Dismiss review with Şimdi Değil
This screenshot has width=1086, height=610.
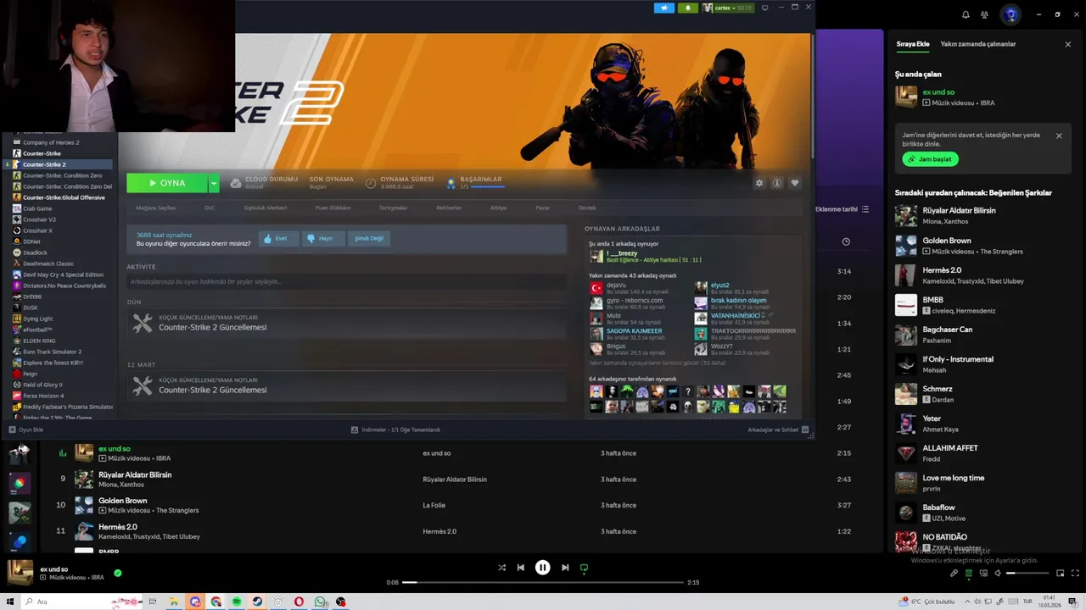point(369,239)
